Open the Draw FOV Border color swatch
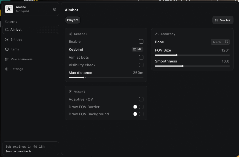The height and width of the screenshot is (157, 239). point(135,107)
